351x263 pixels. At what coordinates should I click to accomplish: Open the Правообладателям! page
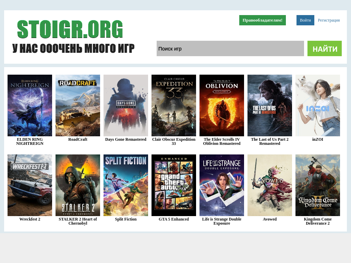(262, 20)
